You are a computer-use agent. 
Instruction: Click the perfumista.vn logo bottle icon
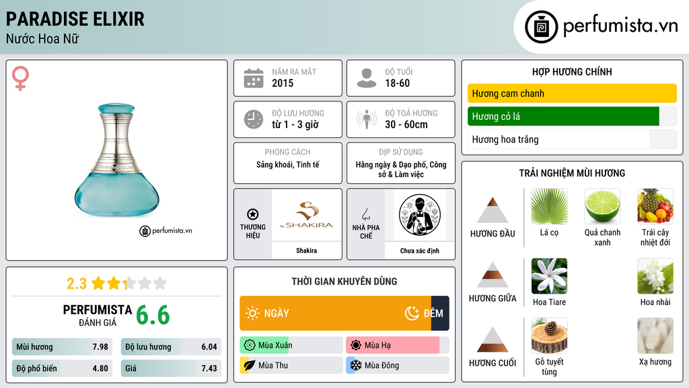tap(541, 27)
